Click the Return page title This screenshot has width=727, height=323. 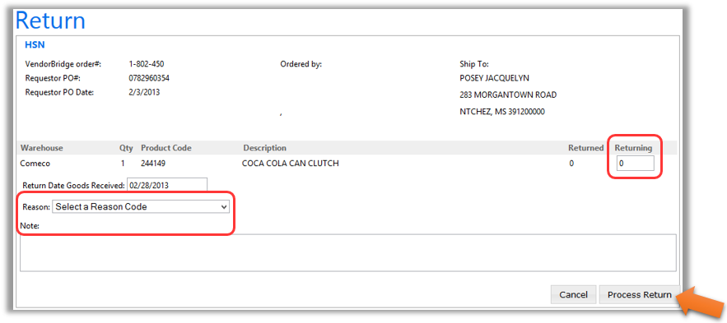(x=50, y=21)
